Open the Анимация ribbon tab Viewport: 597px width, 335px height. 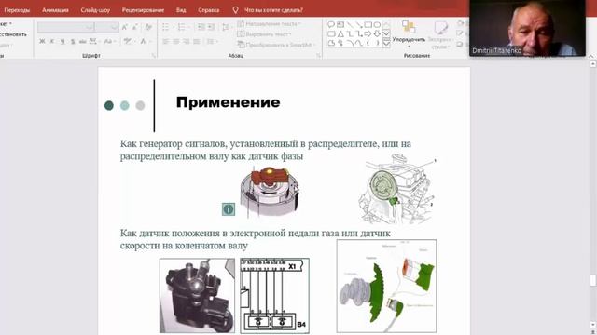pyautogui.click(x=55, y=10)
